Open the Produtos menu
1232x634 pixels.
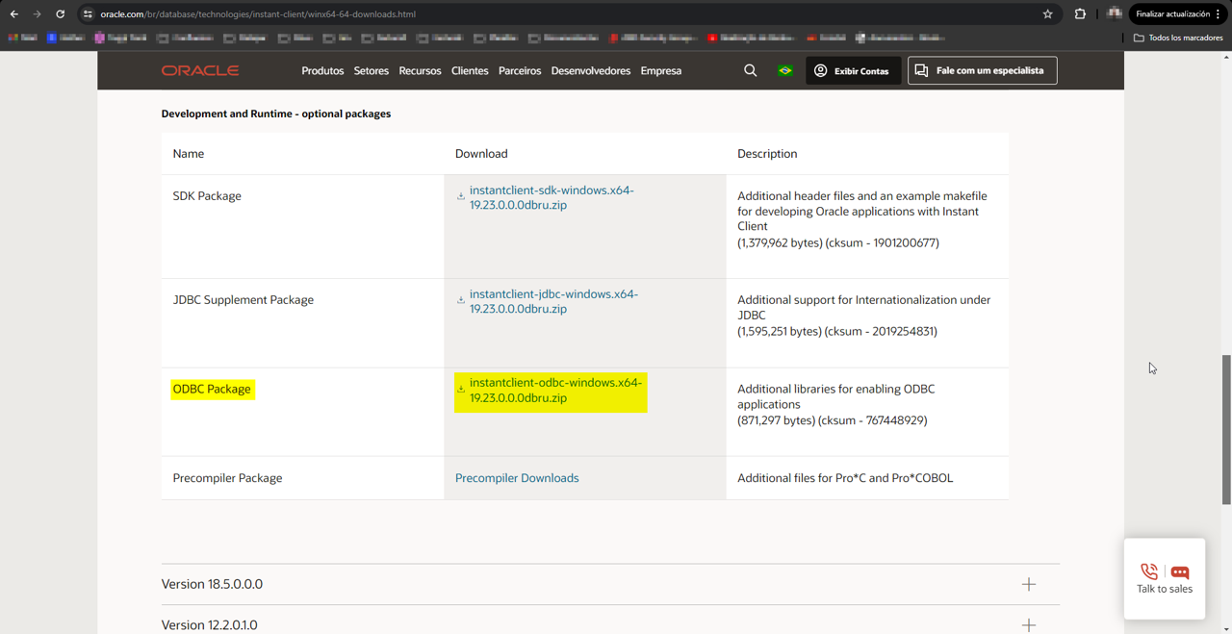(x=322, y=70)
